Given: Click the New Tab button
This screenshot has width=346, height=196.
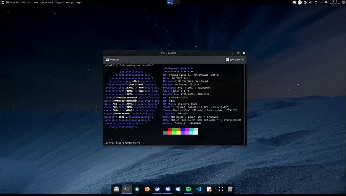Looking at the screenshot, I should 113,59.
